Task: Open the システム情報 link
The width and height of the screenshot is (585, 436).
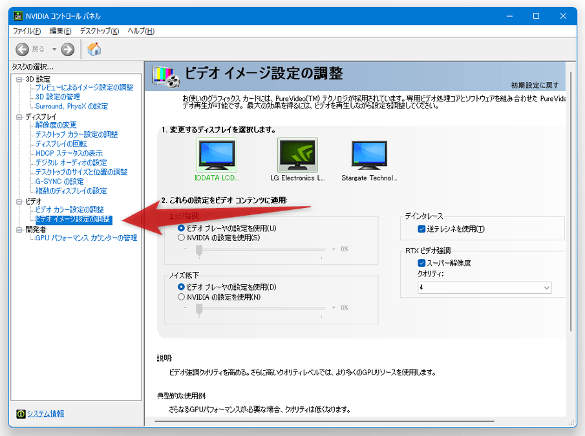Action: [45, 413]
